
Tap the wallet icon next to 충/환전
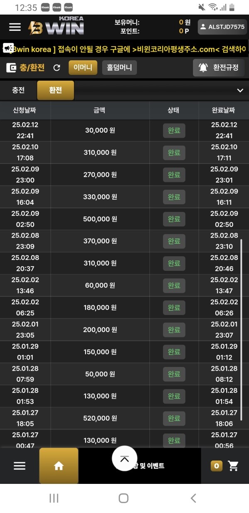[11, 68]
